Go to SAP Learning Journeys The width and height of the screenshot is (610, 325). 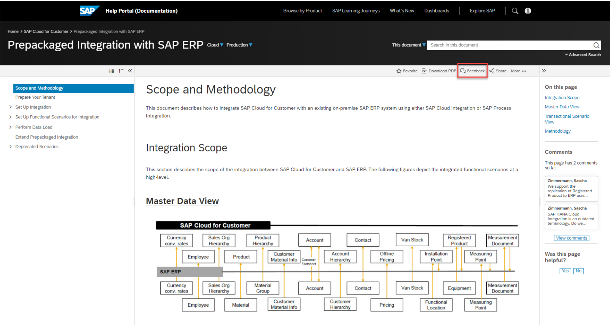(x=356, y=11)
